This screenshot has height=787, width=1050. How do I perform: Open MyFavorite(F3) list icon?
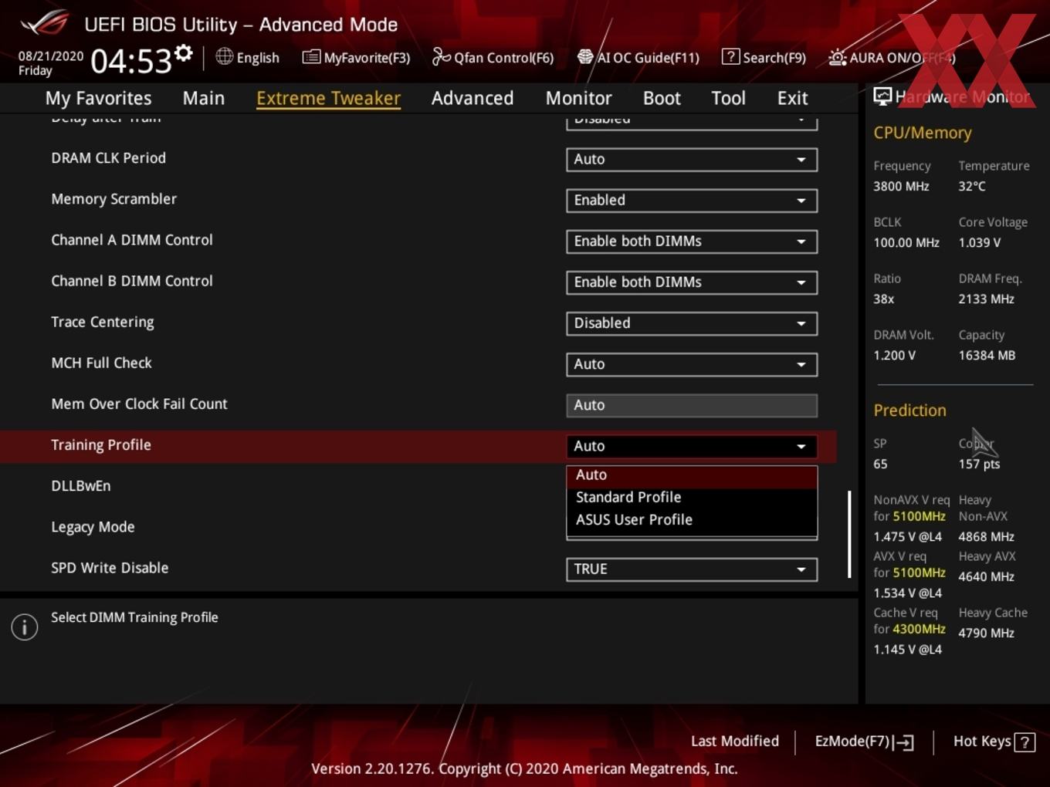pyautogui.click(x=311, y=57)
